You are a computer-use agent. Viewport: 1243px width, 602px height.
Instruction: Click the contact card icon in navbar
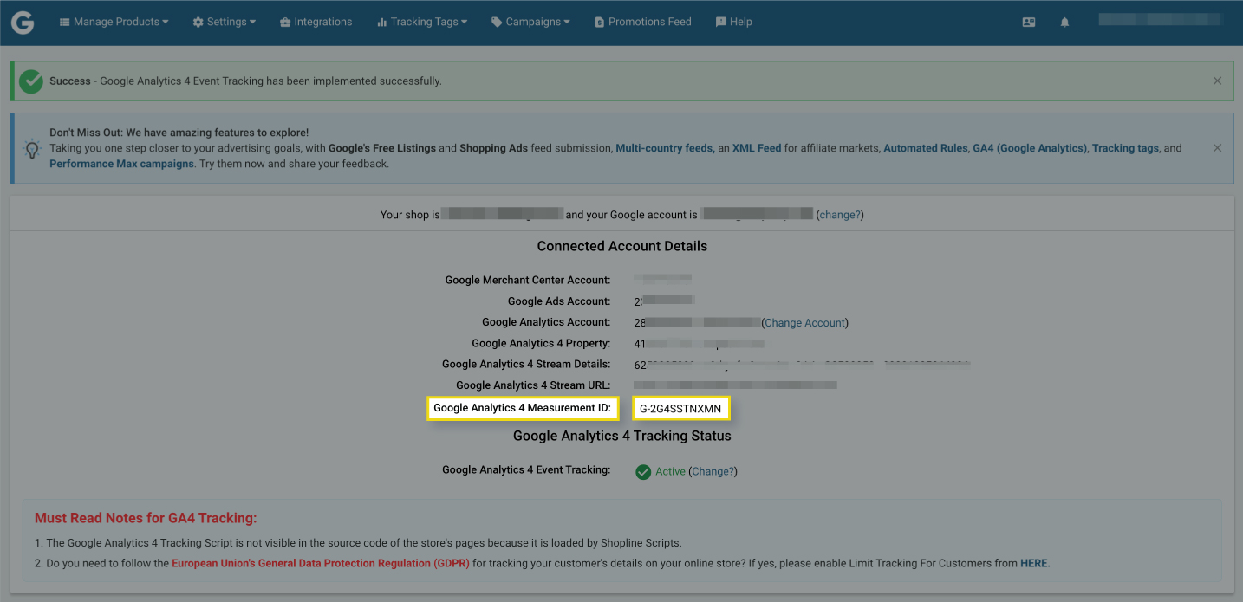(1029, 23)
